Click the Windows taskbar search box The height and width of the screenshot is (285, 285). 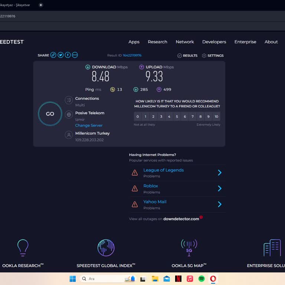[x=108, y=279]
